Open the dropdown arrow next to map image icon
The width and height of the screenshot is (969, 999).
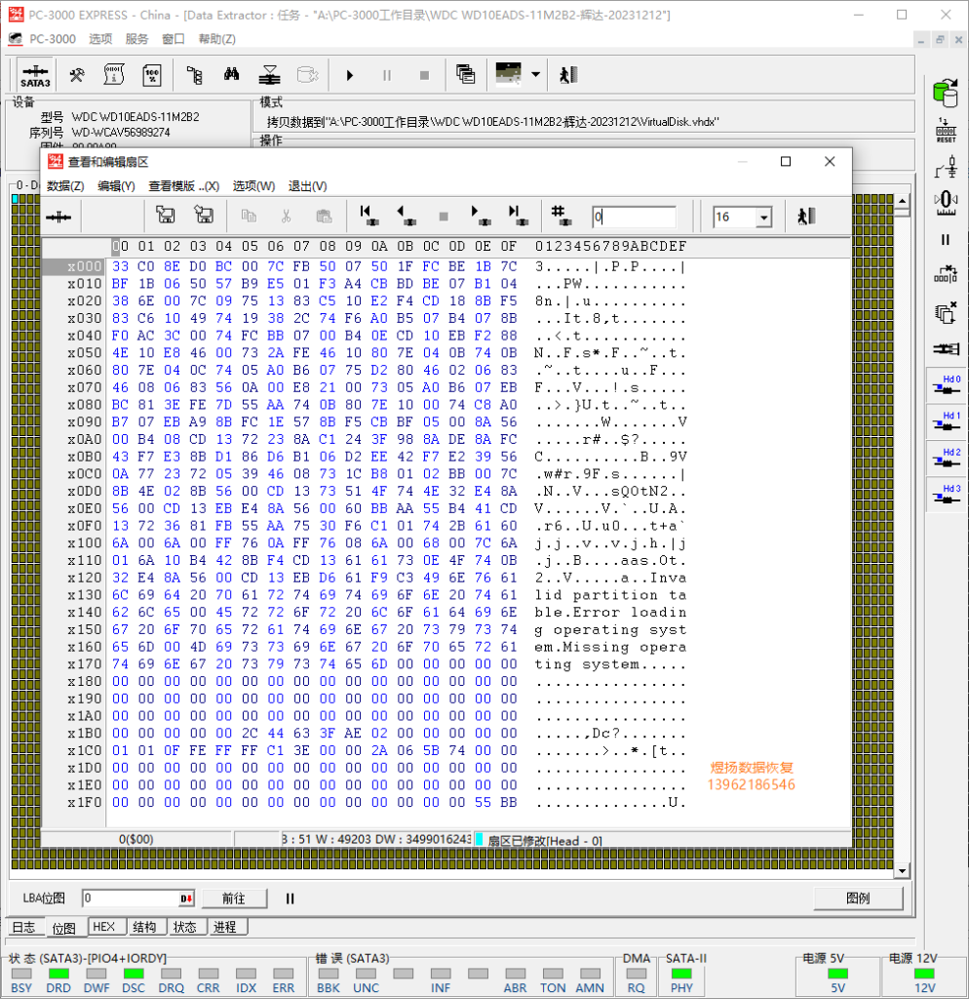pyautogui.click(x=535, y=74)
